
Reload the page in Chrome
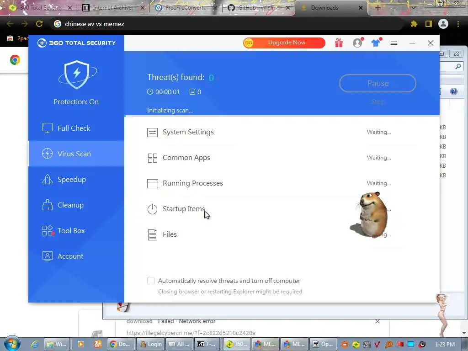coord(39,24)
